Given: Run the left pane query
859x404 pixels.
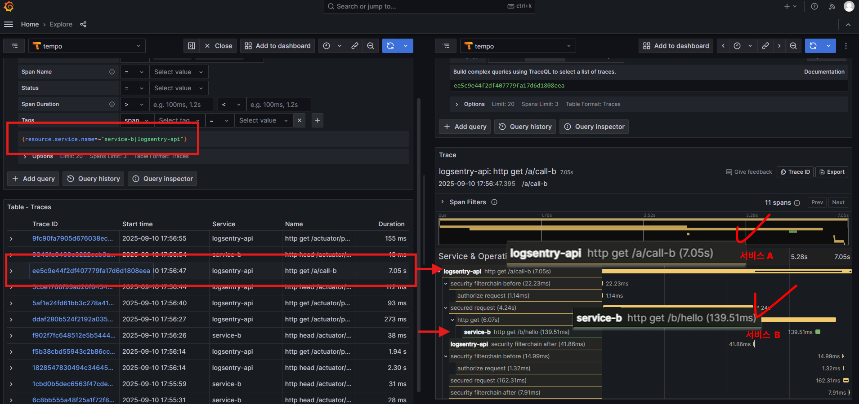Looking at the screenshot, I should pyautogui.click(x=390, y=46).
